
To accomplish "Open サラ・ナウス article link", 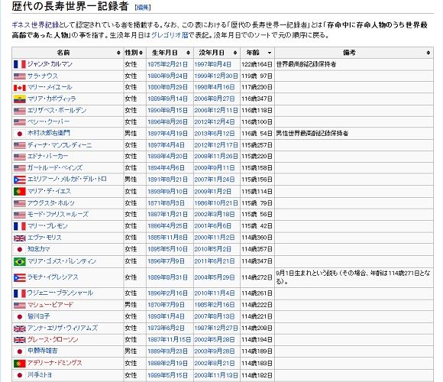I will [x=43, y=76].
